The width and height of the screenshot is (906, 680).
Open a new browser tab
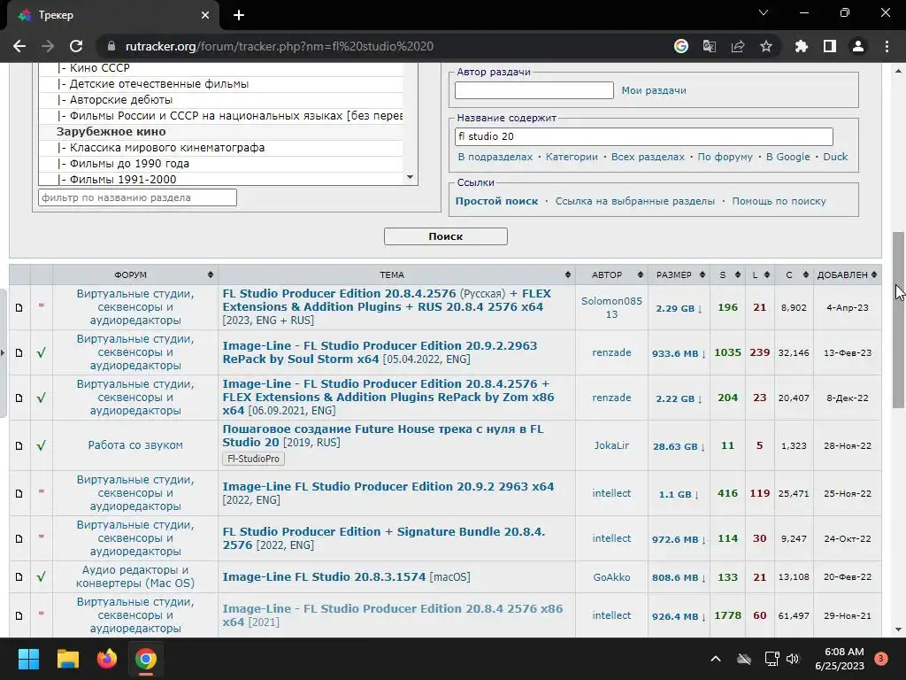coord(239,15)
